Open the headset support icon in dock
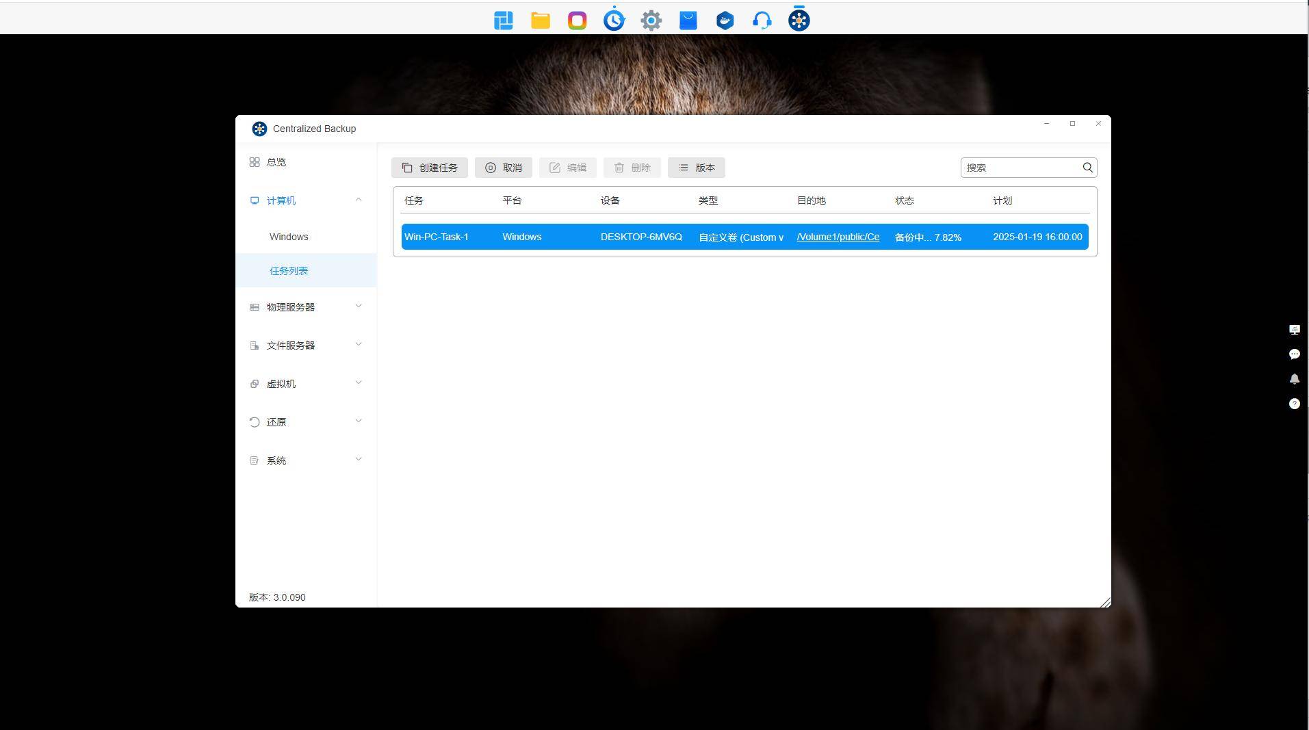The image size is (1309, 730). (762, 21)
